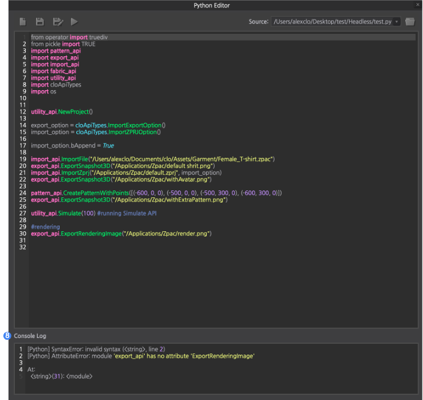The width and height of the screenshot is (423, 400).
Task: Click the ExportRenderingImage render.png line
Action: [x=121, y=234]
